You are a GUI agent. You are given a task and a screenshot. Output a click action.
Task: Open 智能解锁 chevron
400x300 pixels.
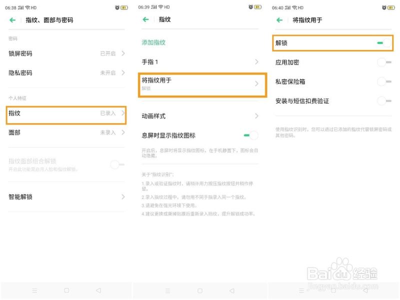click(x=123, y=196)
